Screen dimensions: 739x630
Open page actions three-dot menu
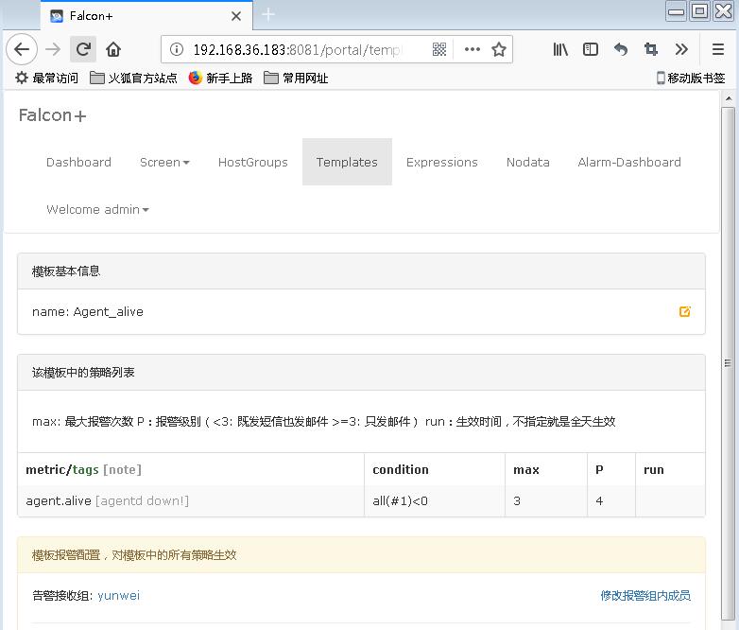(x=472, y=49)
